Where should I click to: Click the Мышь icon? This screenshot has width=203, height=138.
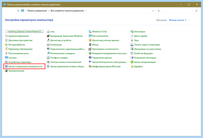pos(90,45)
